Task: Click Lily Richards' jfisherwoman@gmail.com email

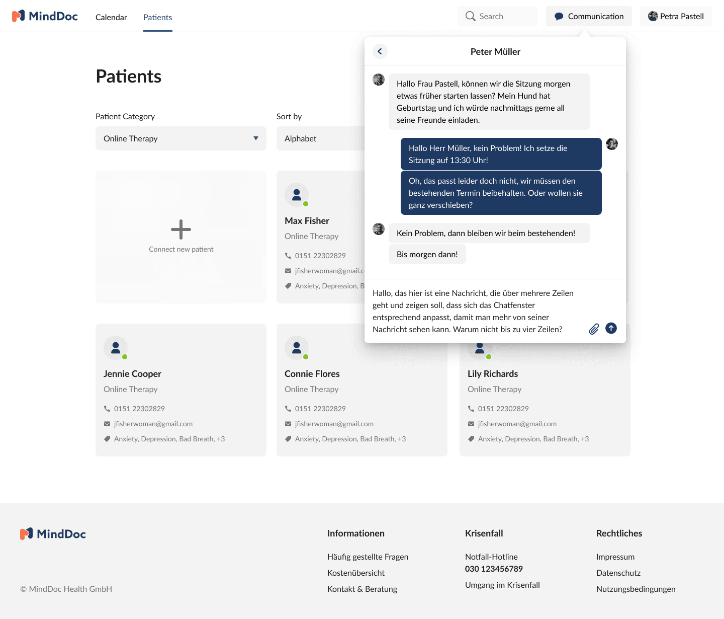Action: click(517, 424)
